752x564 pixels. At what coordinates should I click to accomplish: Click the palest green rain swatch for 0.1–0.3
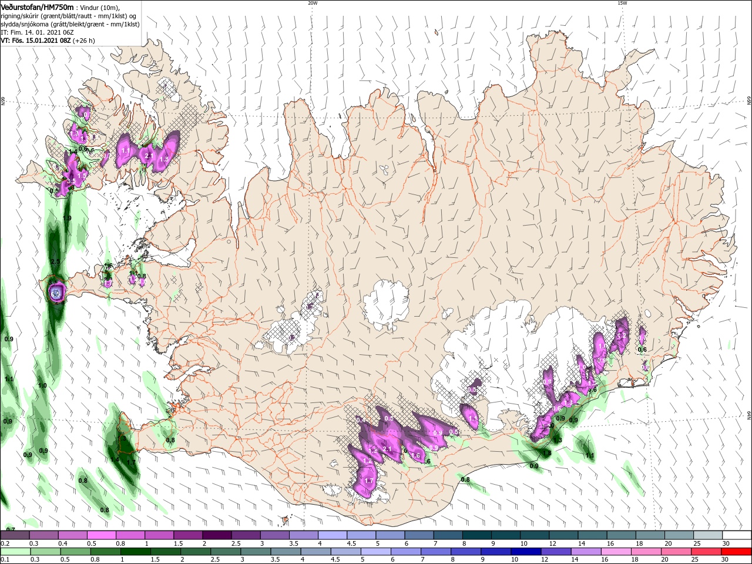15,552
